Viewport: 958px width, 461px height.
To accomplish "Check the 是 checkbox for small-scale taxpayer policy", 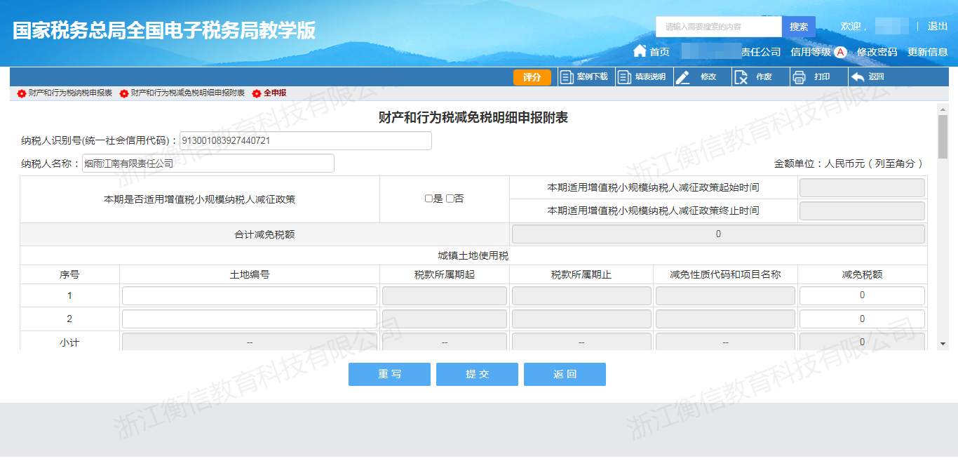I will 429,199.
